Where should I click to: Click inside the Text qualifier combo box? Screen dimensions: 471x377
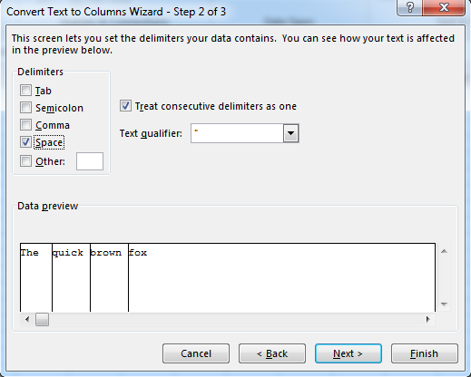point(238,133)
